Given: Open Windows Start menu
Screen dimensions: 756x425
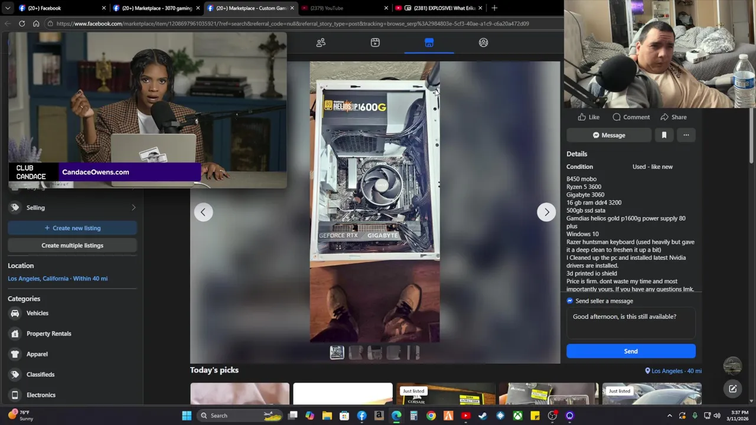Looking at the screenshot, I should tap(187, 416).
